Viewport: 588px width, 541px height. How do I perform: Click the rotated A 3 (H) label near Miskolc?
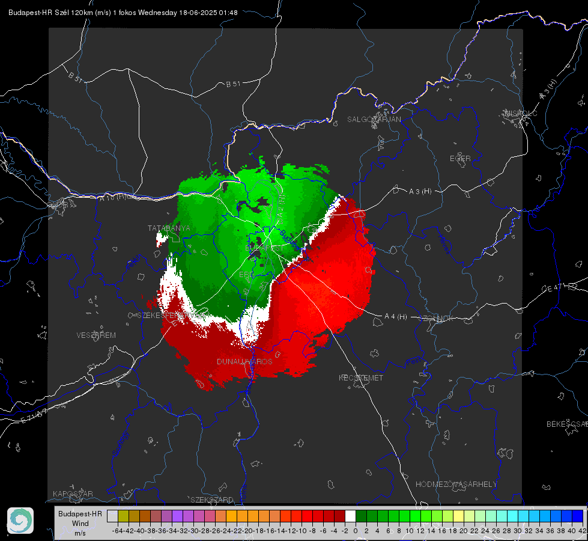(548, 89)
